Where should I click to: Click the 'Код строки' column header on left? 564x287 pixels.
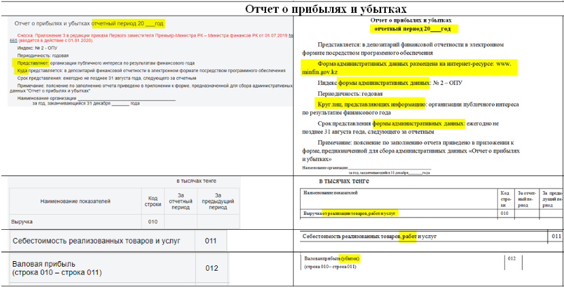click(x=153, y=202)
